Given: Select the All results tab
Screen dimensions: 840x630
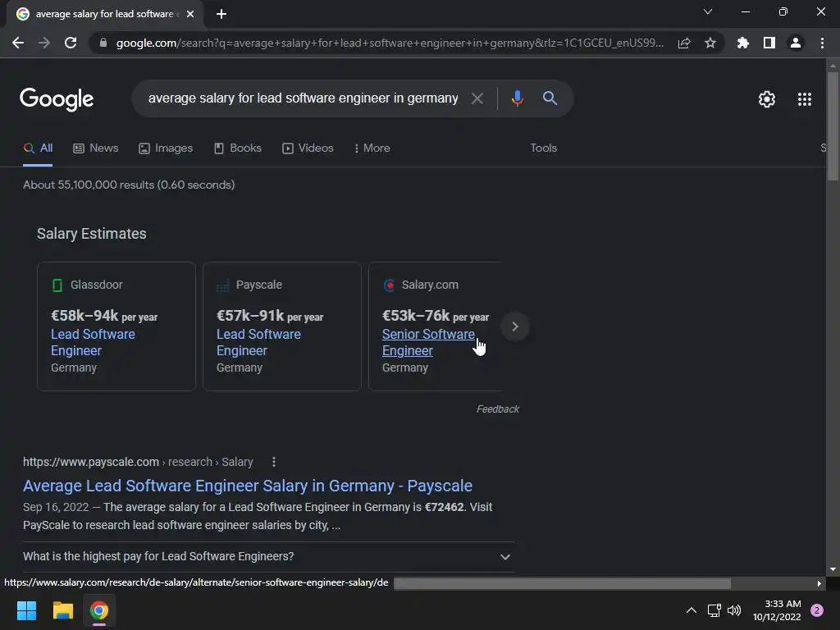Looking at the screenshot, I should [38, 148].
